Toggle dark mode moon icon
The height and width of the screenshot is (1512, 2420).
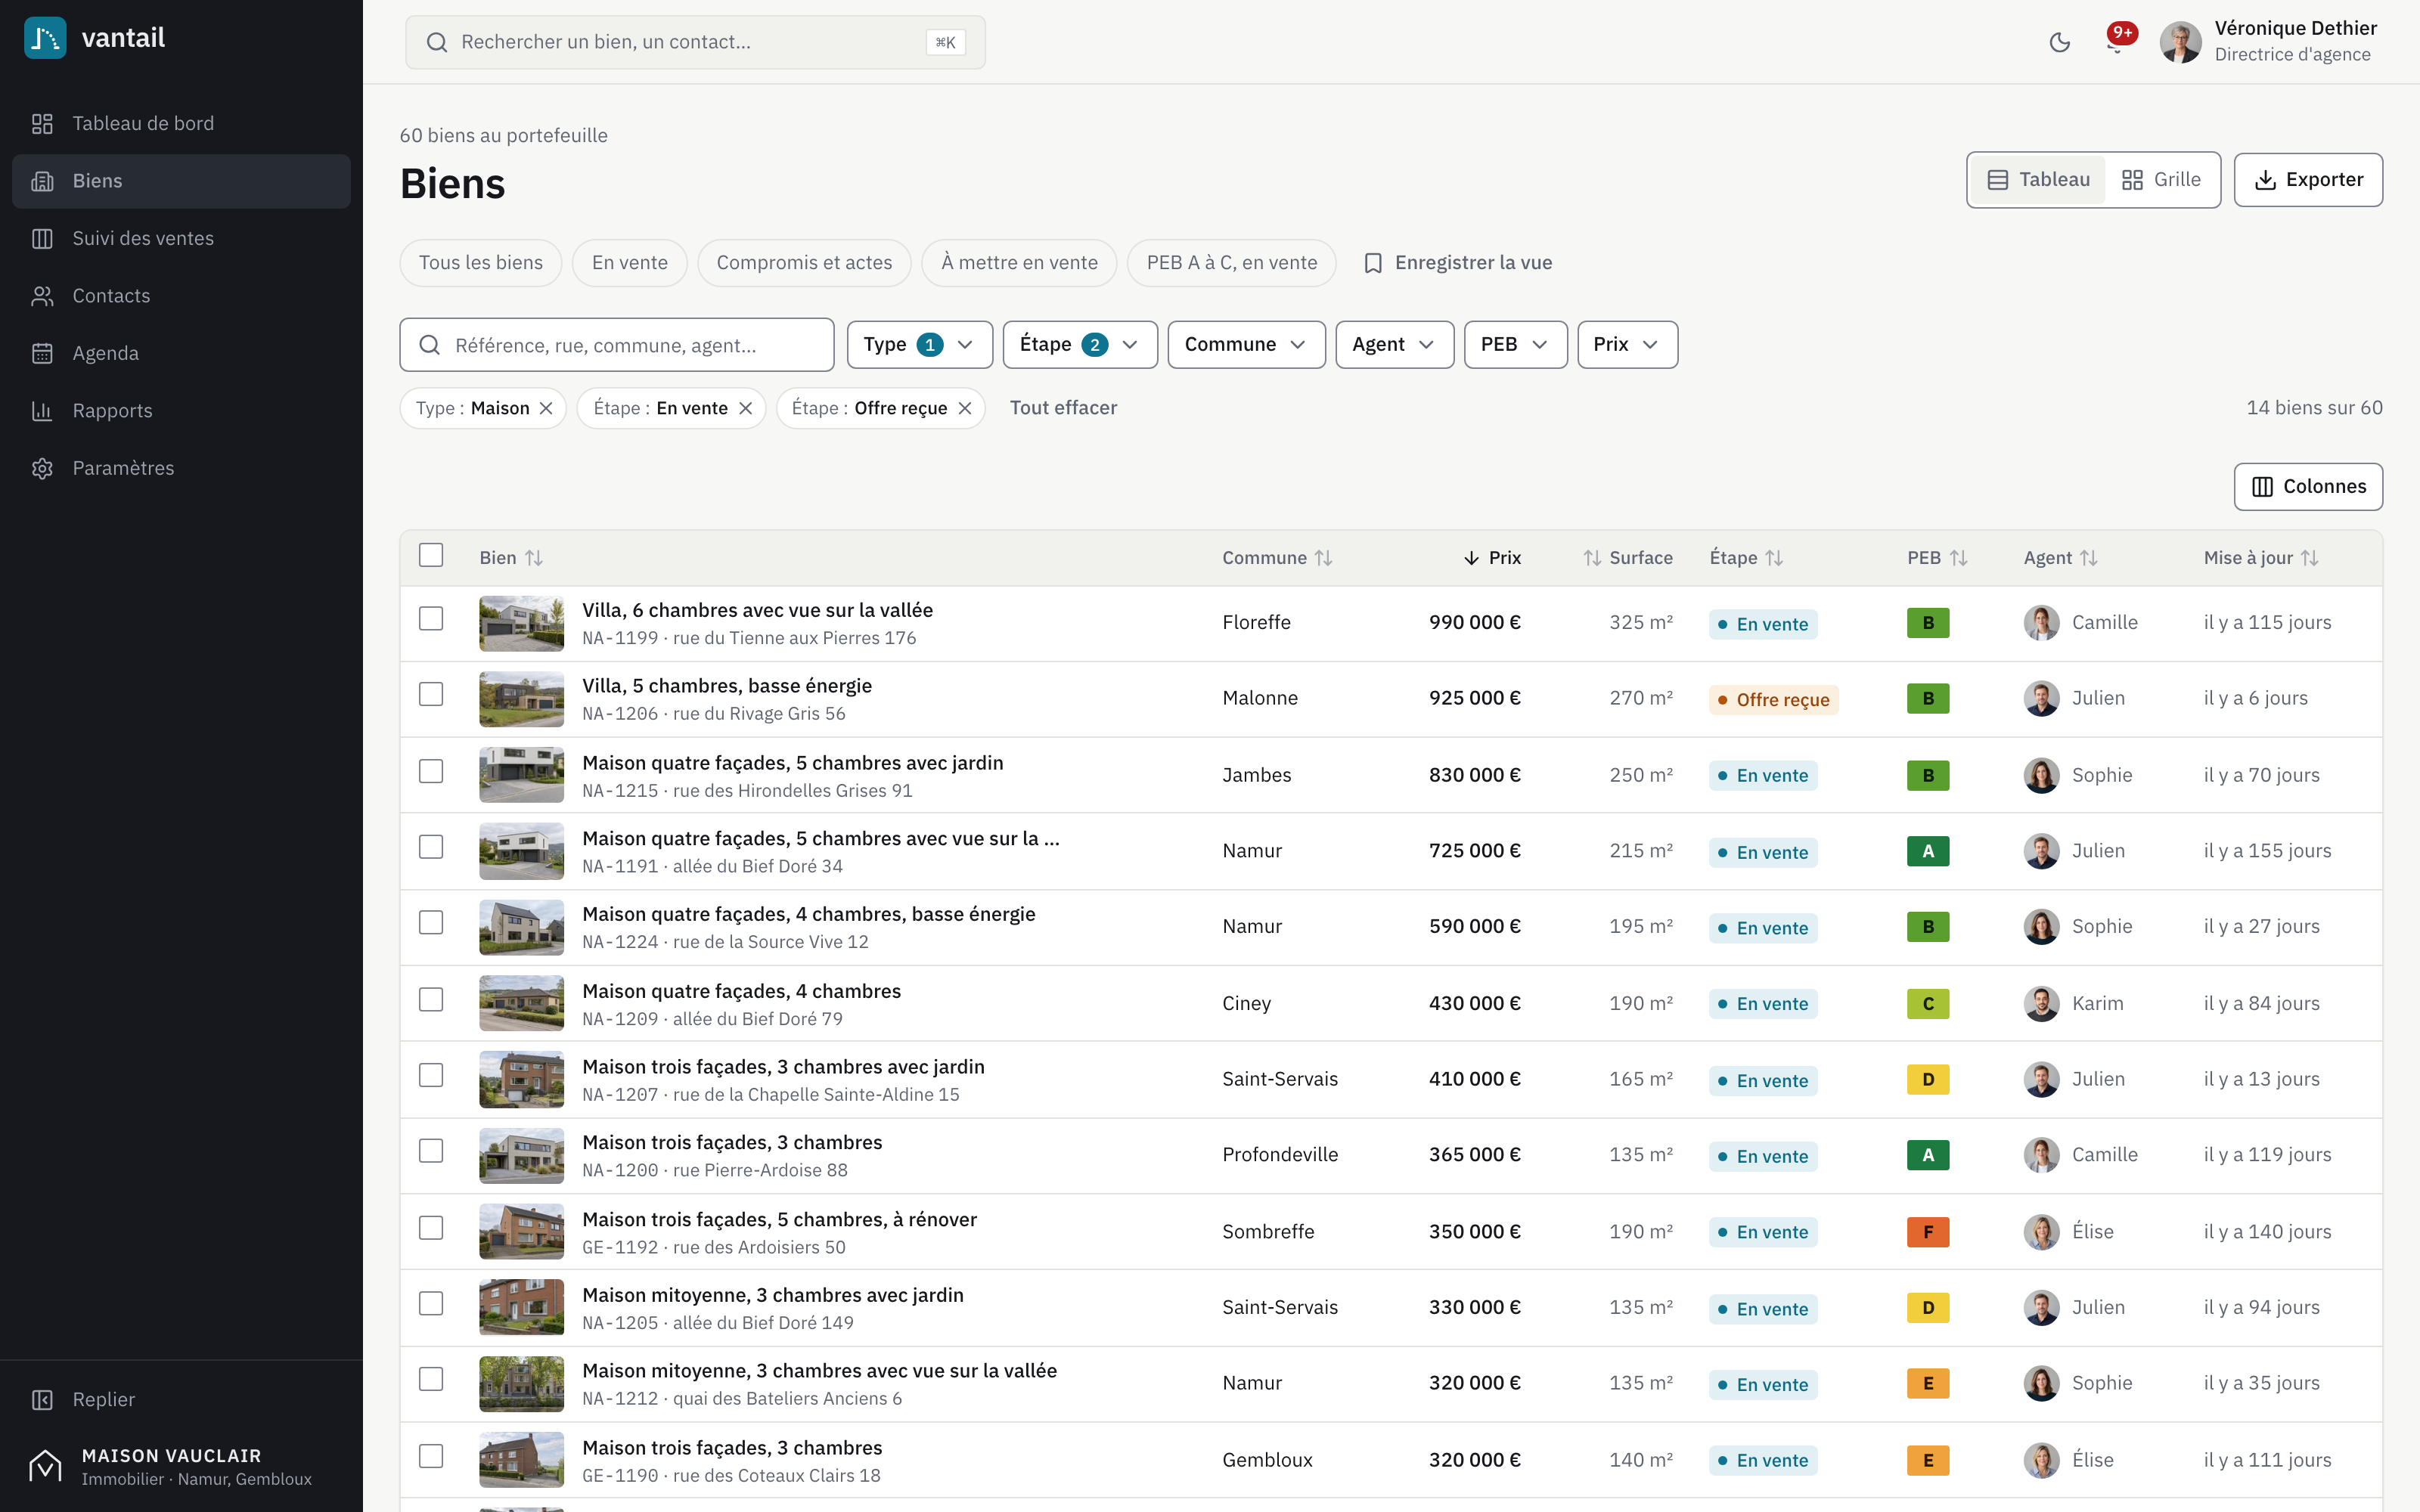click(x=2059, y=42)
